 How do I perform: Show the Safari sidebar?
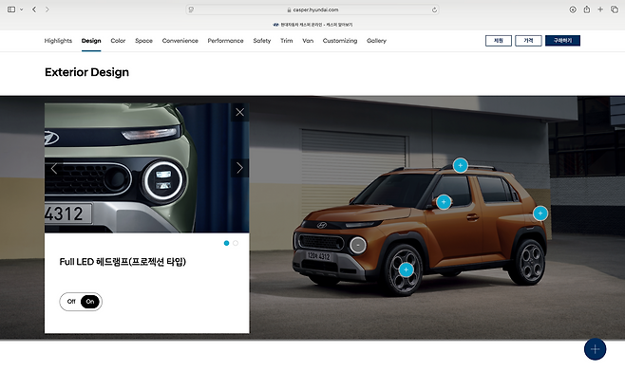pos(10,9)
